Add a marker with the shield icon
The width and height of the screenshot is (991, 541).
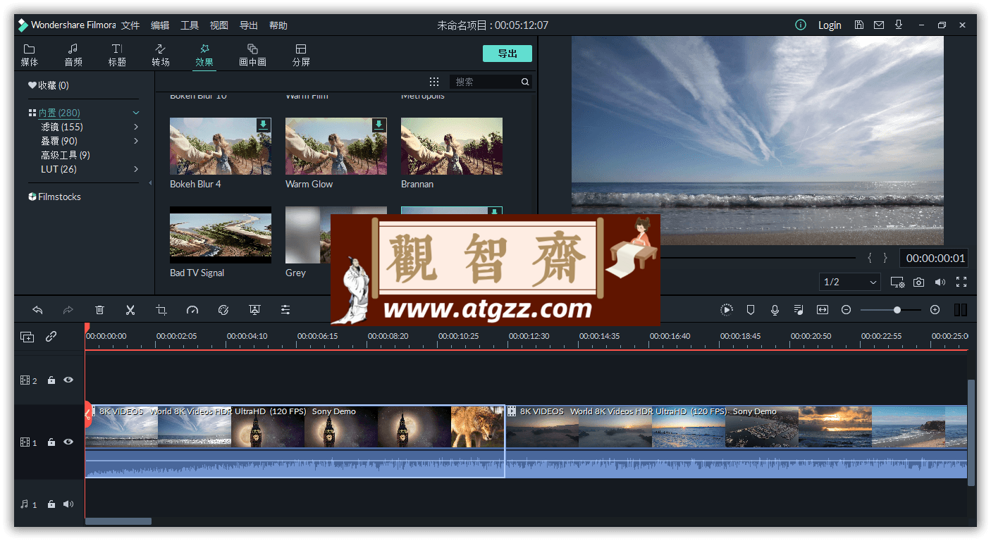pyautogui.click(x=751, y=310)
